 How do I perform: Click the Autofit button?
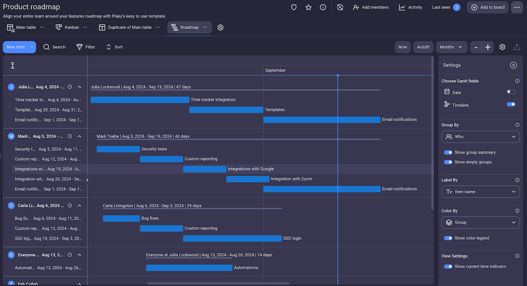coord(423,47)
